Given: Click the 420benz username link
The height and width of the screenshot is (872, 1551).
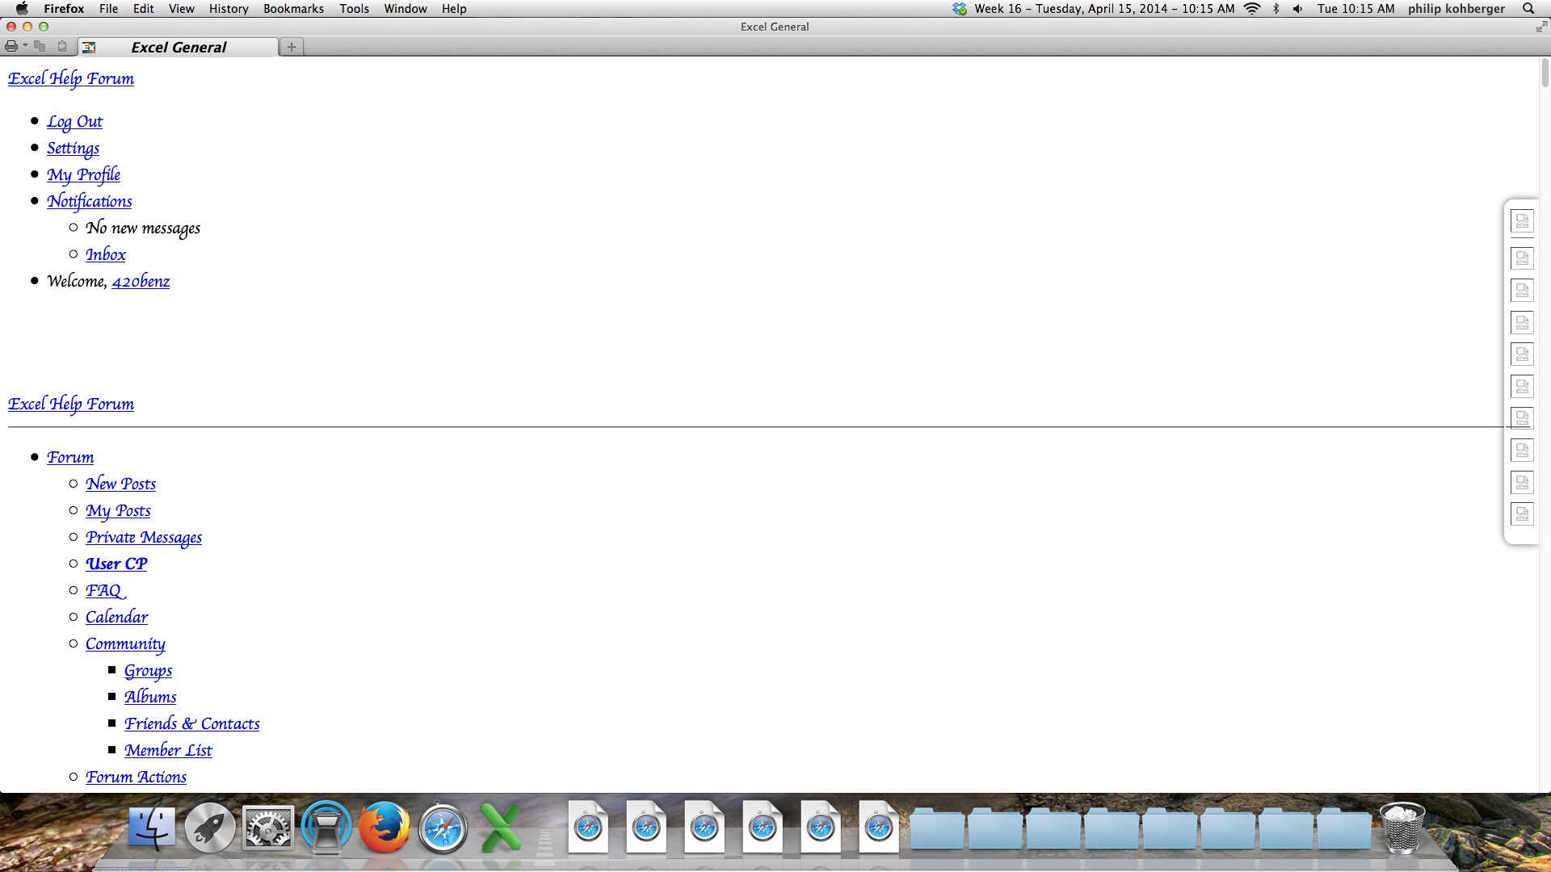Looking at the screenshot, I should click(141, 281).
